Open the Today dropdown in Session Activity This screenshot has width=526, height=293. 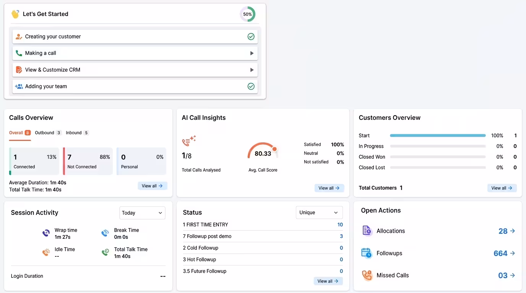(x=142, y=213)
